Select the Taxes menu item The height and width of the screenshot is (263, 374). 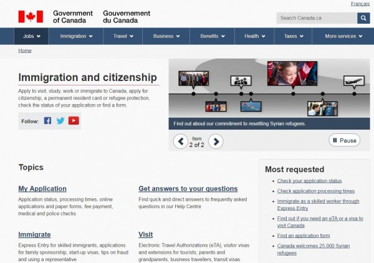[x=294, y=36]
